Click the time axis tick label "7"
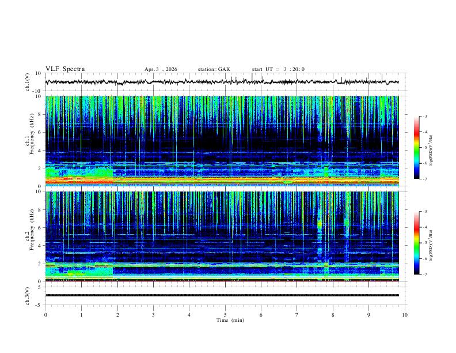The width and height of the screenshot is (456, 353). tap(297, 315)
